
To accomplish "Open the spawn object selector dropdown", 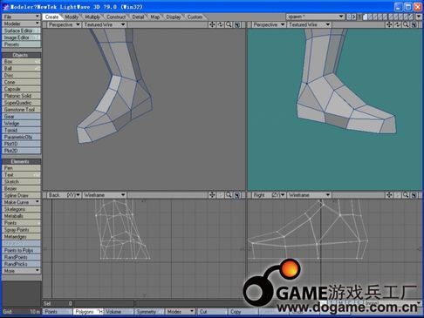I will pos(315,17).
